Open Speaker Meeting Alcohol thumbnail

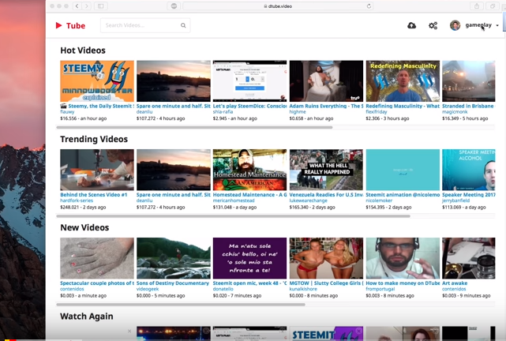[x=469, y=170]
